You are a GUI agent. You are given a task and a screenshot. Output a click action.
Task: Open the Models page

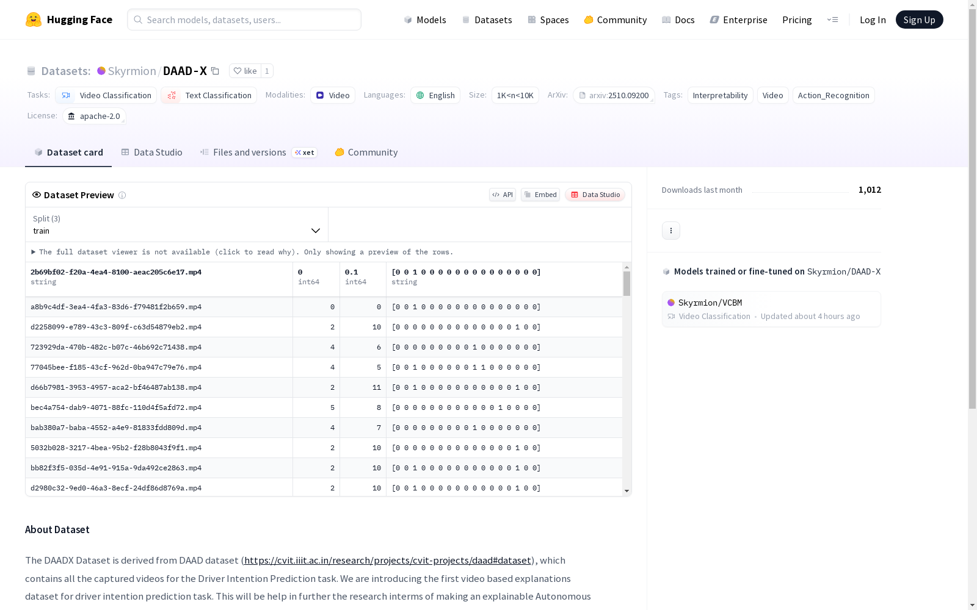click(x=425, y=20)
